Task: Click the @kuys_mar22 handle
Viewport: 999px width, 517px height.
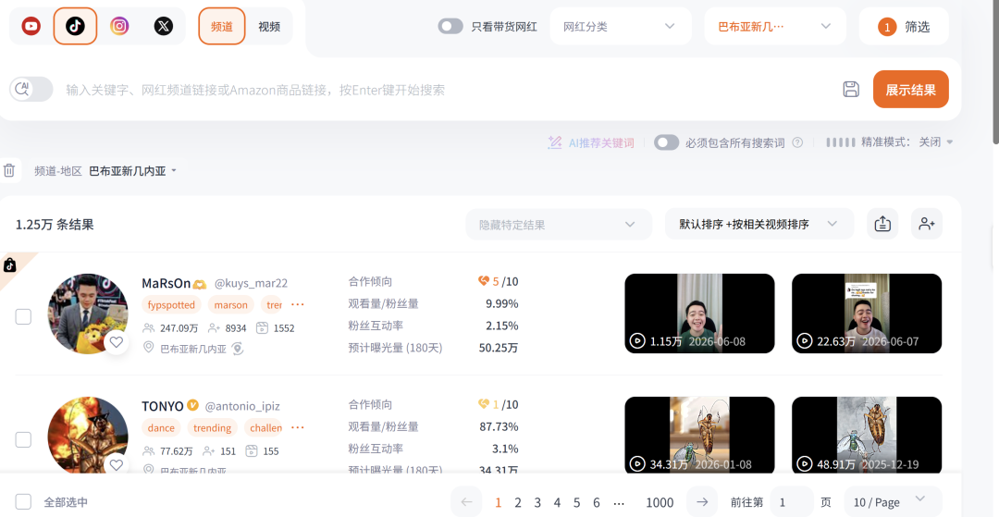Action: (251, 283)
